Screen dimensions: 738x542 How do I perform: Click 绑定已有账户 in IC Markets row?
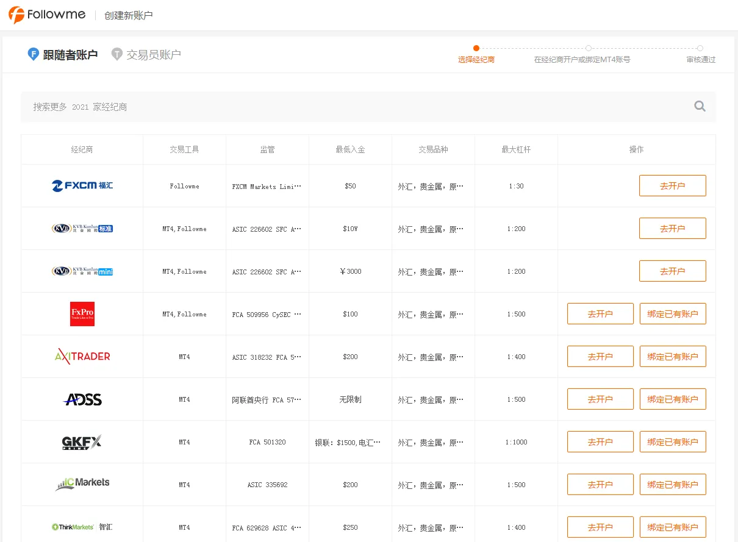673,485
